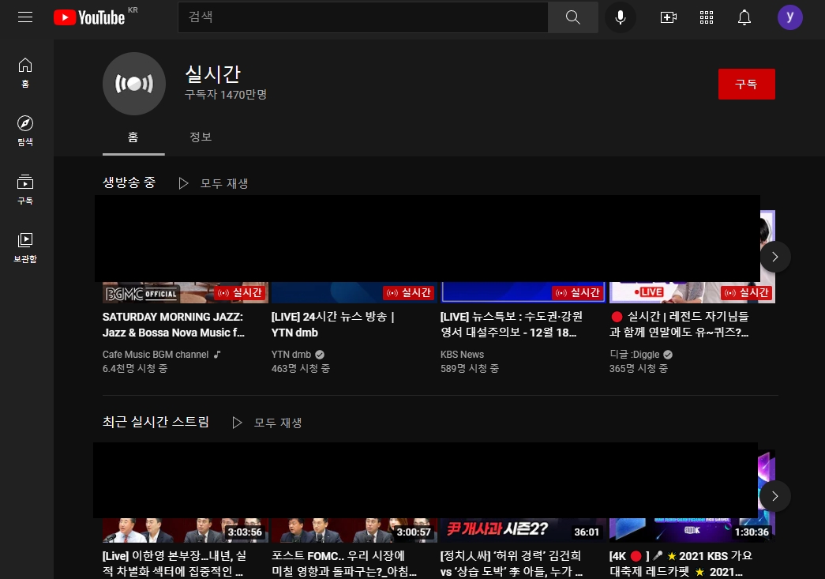Open the create video icon
Viewport: 825px width, 579px height.
[668, 17]
